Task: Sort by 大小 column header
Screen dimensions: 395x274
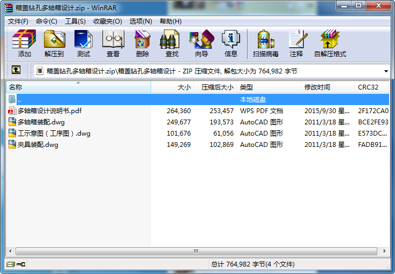Action: click(x=173, y=87)
